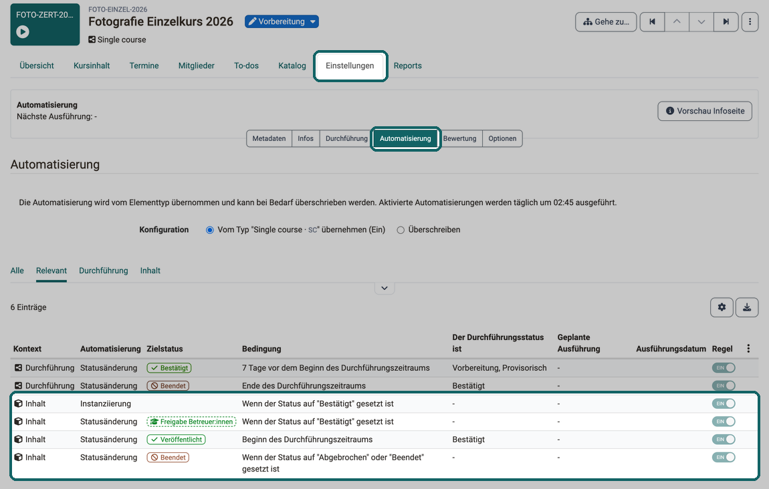
Task: Select the "Überschreiben" radio option
Action: tap(401, 230)
